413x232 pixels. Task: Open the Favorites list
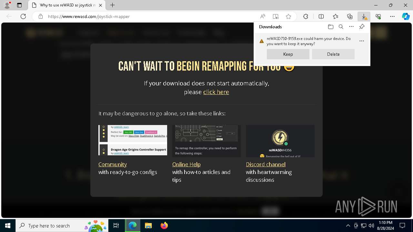click(x=336, y=16)
